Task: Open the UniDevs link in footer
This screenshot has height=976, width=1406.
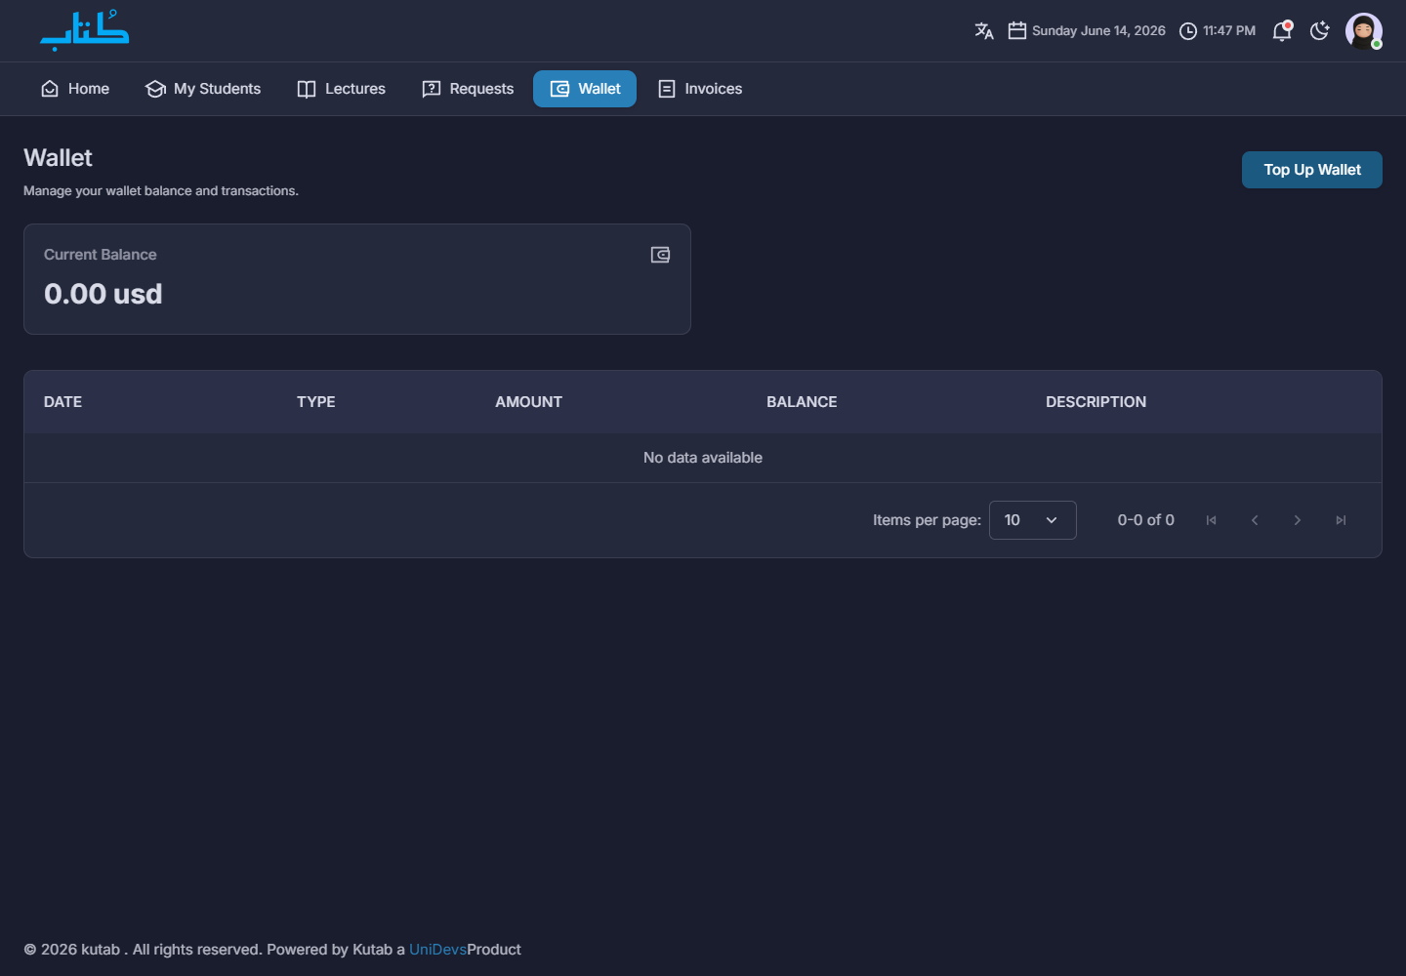Action: click(x=437, y=950)
